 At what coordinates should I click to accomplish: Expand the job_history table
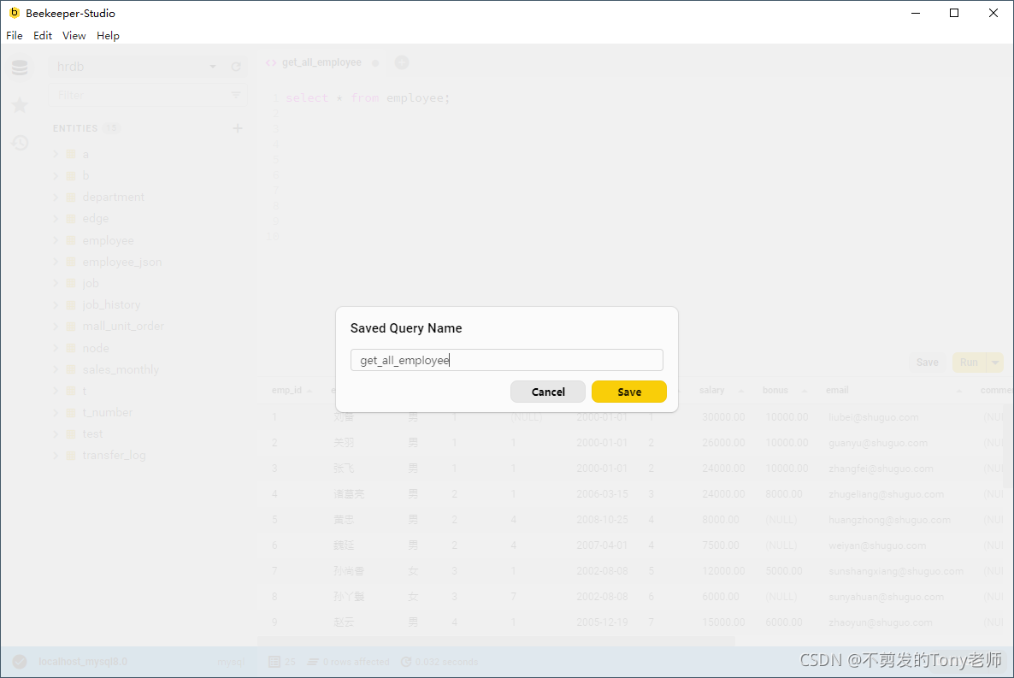56,304
